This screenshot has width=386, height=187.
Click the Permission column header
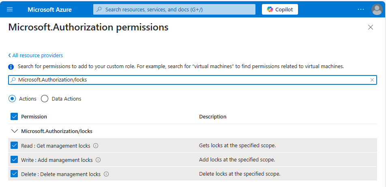(x=34, y=116)
